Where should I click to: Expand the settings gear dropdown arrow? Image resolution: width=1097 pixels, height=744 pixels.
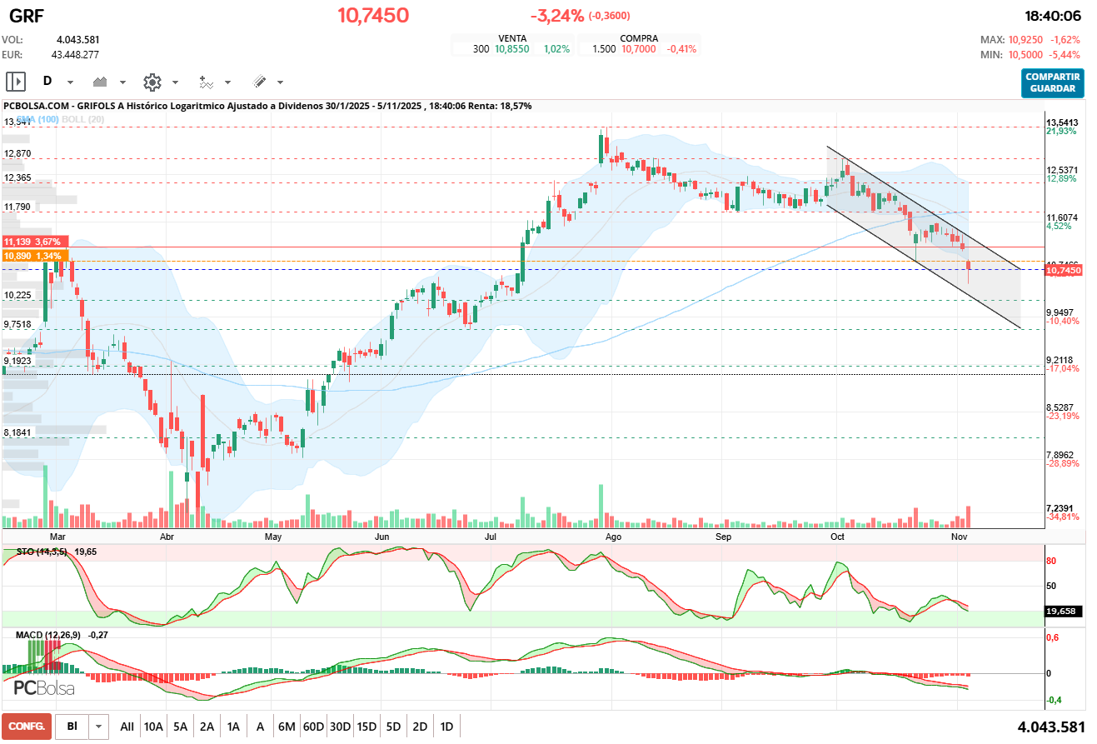tap(175, 82)
